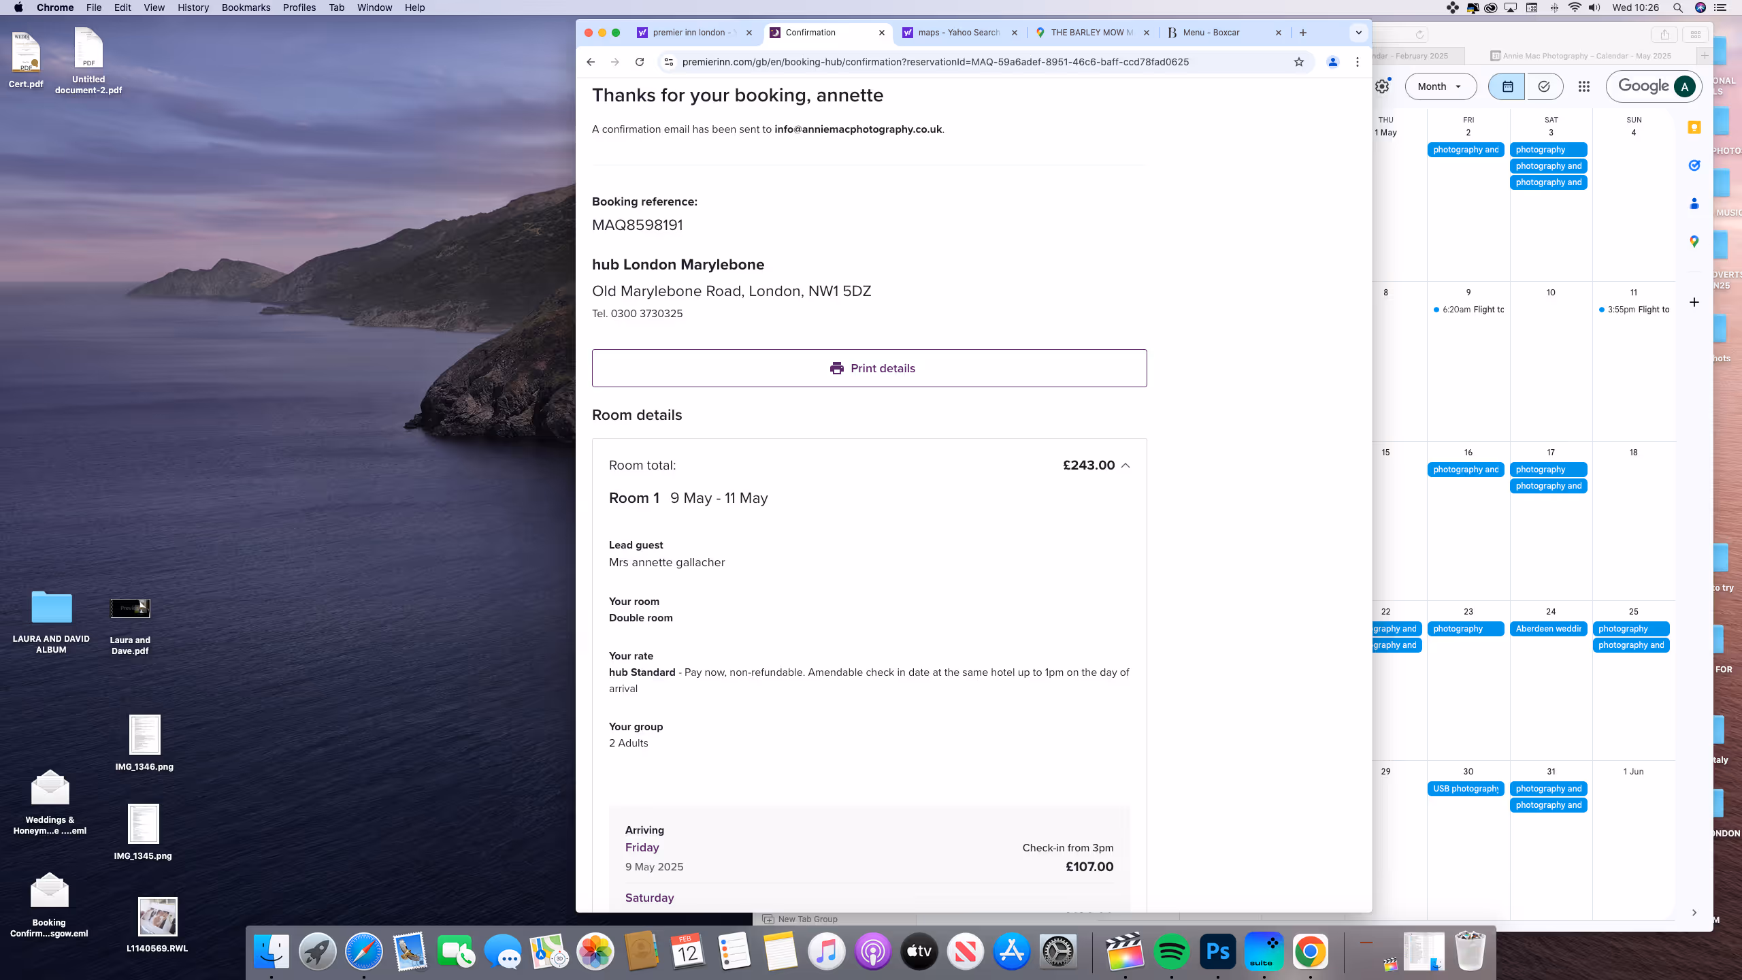Click the Print details button

coord(869,368)
